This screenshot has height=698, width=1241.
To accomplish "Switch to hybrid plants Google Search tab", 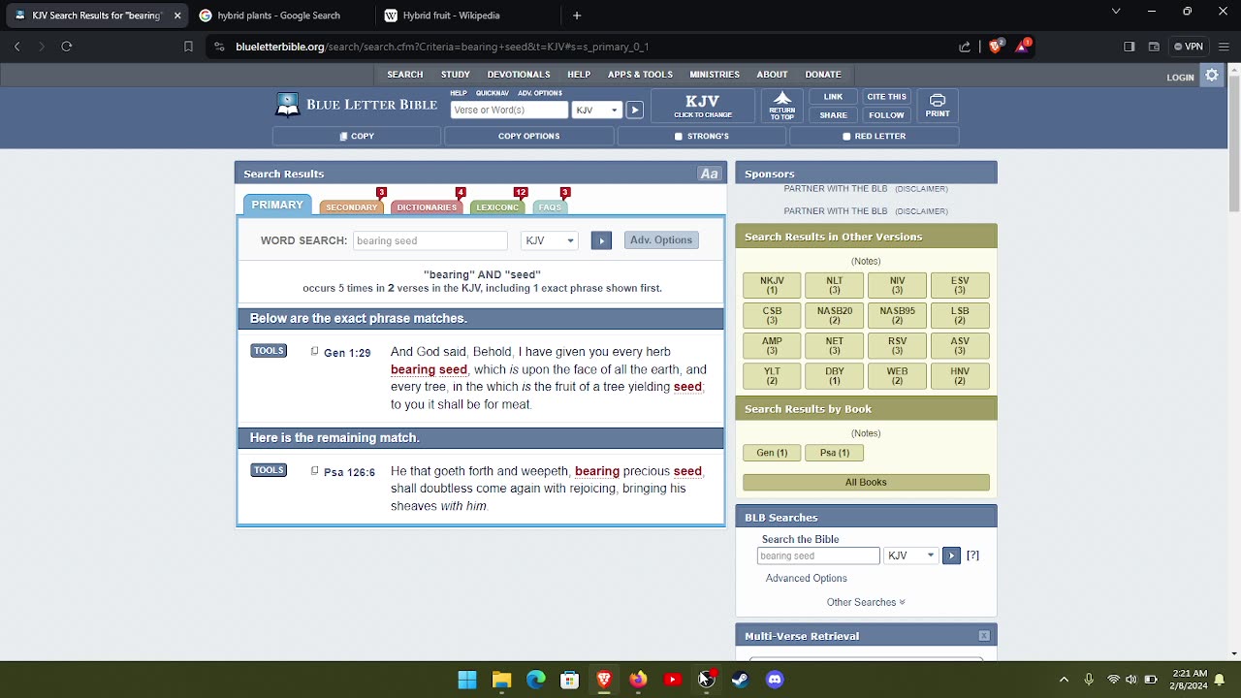I will click(279, 16).
